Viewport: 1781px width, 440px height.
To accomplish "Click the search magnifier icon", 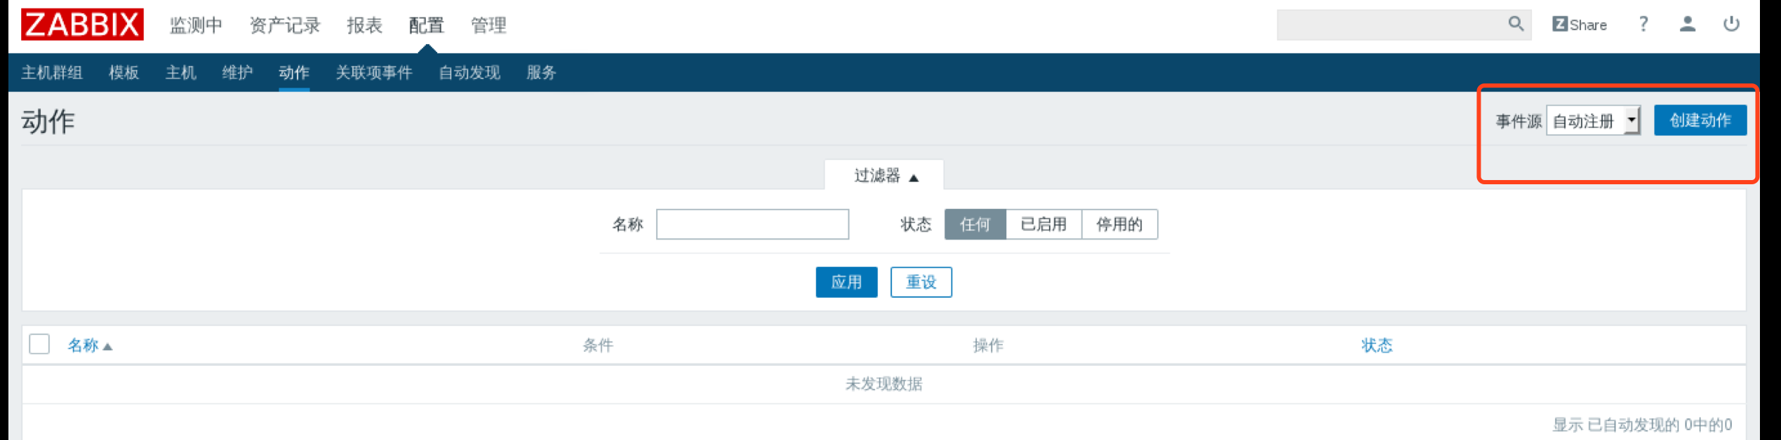I will (x=1515, y=25).
